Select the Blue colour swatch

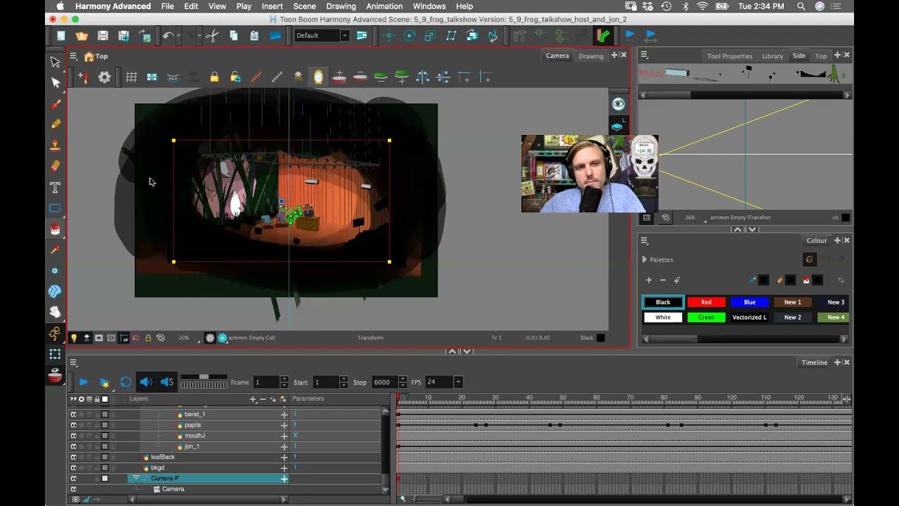tap(749, 302)
